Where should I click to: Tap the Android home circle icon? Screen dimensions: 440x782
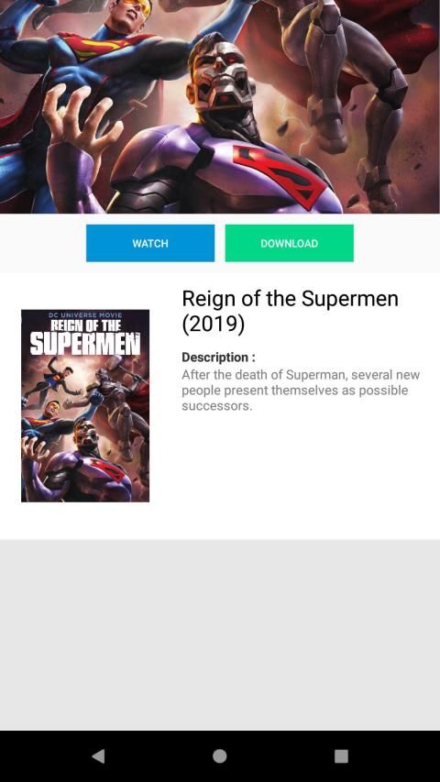pos(219,756)
